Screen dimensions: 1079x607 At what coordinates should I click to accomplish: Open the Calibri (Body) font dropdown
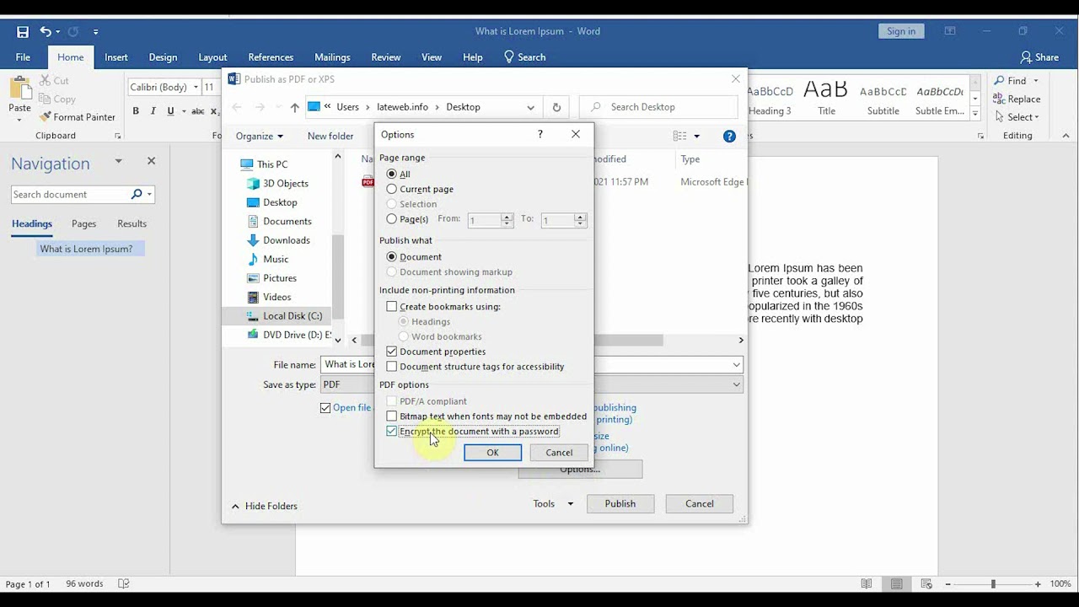pyautogui.click(x=196, y=88)
